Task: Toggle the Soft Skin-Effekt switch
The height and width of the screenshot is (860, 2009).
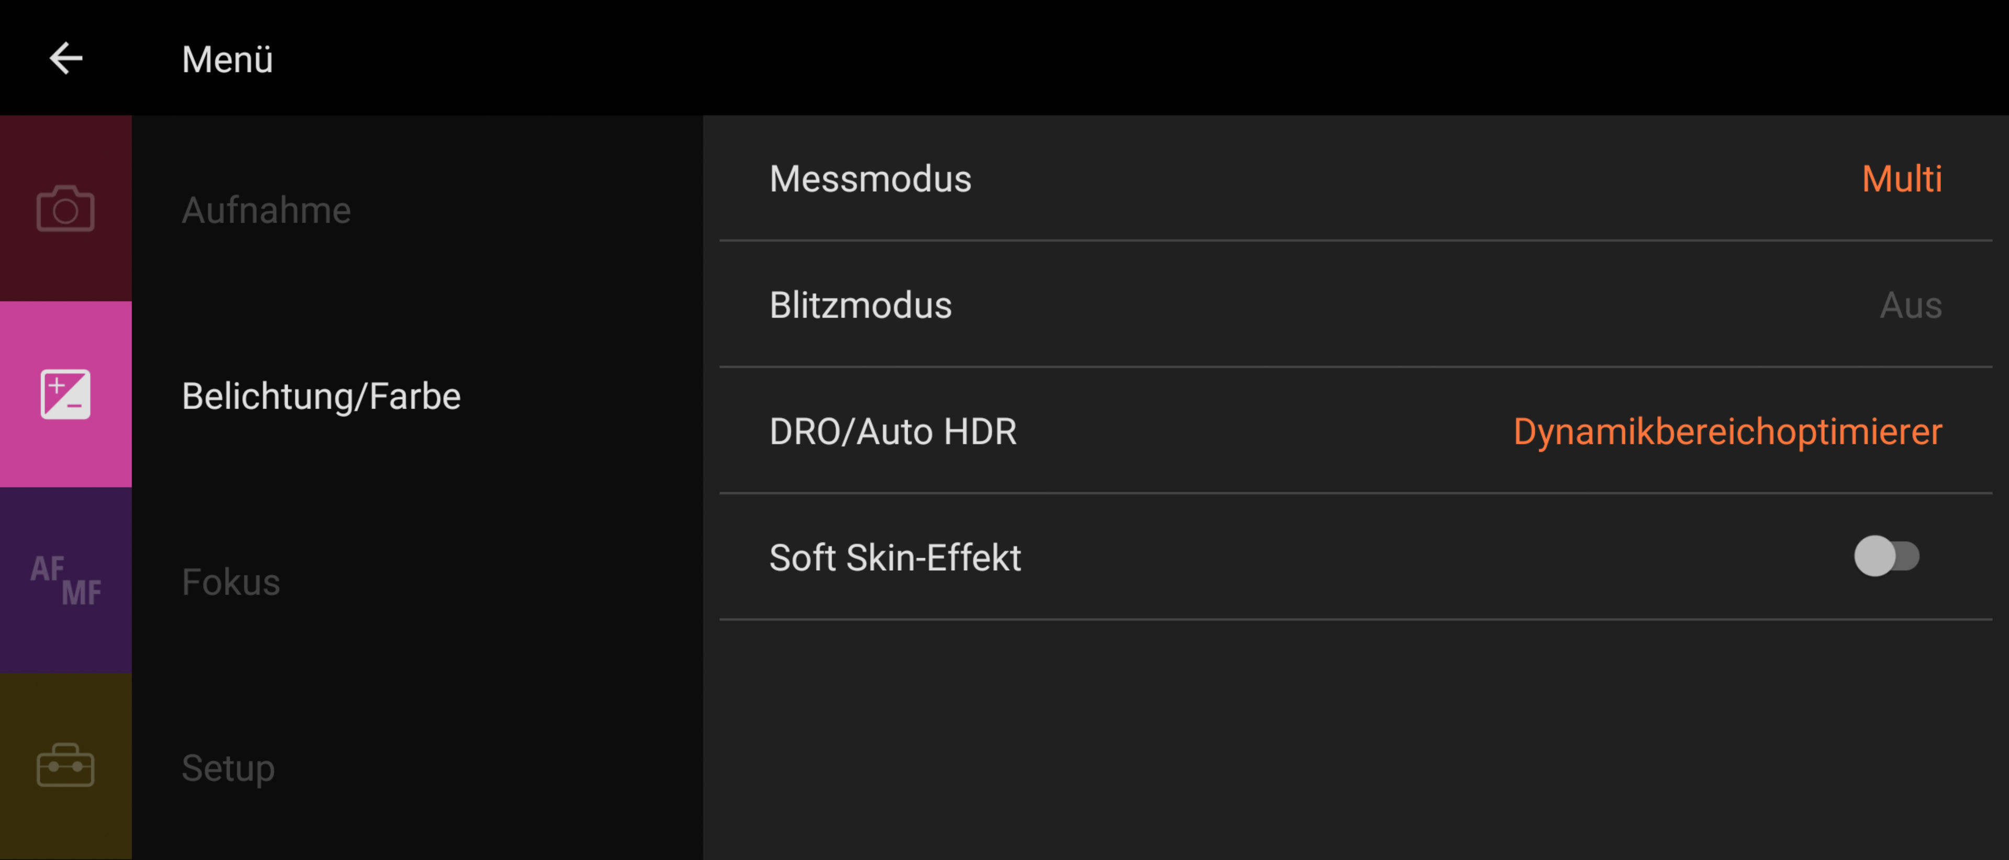Action: (x=1887, y=557)
